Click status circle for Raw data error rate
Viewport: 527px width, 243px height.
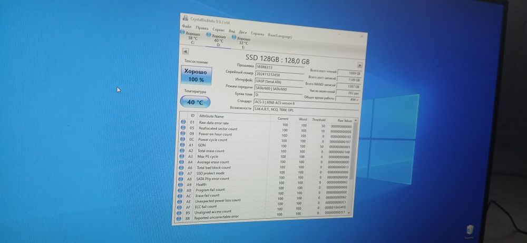coord(183,122)
